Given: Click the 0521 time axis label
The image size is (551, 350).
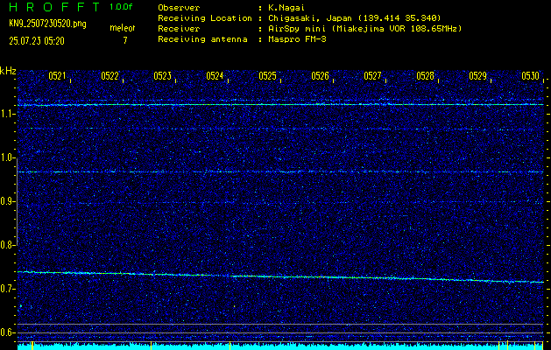Looking at the screenshot, I should click(57, 76).
